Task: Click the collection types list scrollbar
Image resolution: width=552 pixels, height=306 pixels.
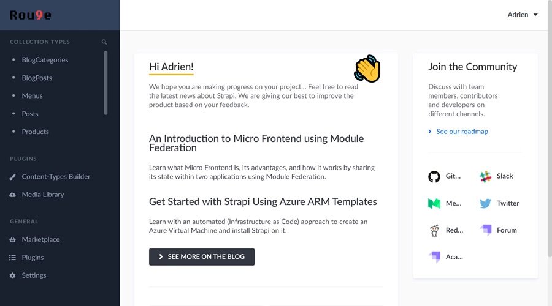Action: click(105, 83)
